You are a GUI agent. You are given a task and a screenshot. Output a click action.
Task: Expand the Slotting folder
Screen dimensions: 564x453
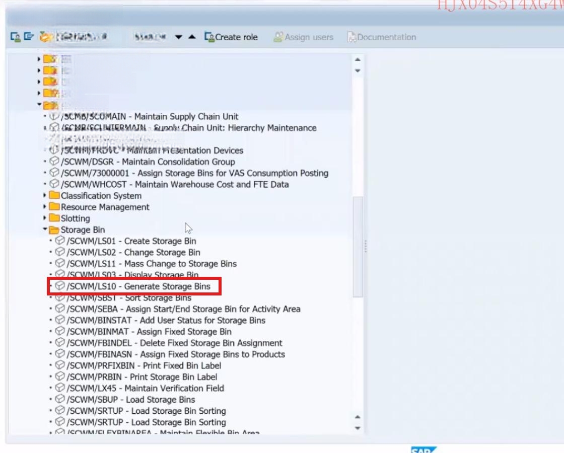[x=45, y=218]
